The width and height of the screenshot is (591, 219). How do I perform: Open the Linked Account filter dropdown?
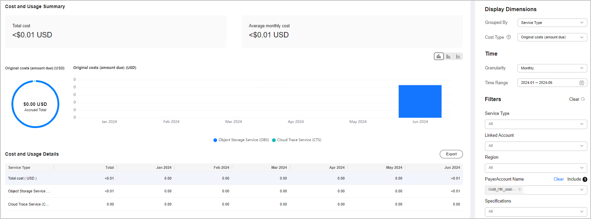tap(536, 146)
